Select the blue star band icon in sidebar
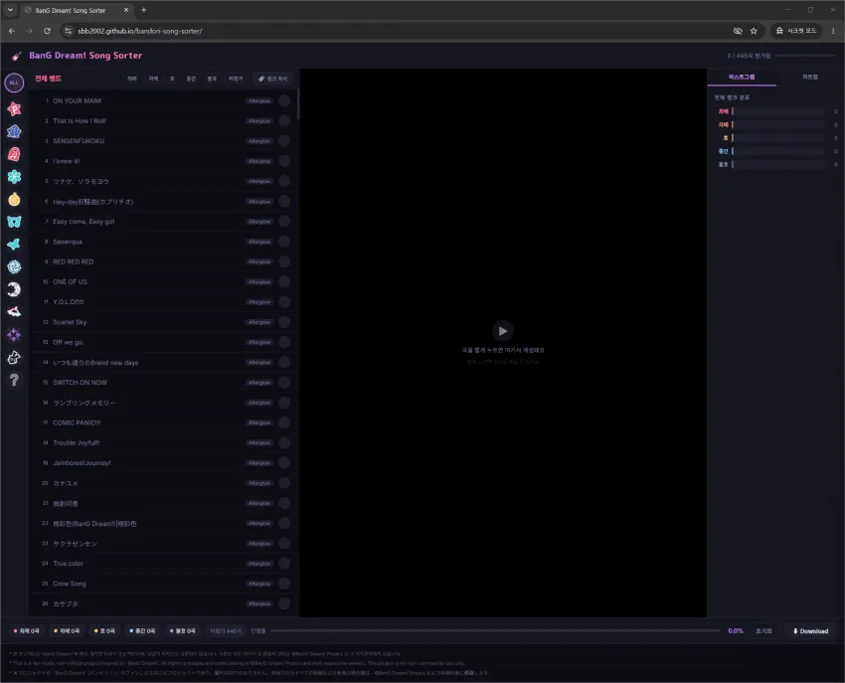Viewport: 845px width, 683px height. point(14,131)
